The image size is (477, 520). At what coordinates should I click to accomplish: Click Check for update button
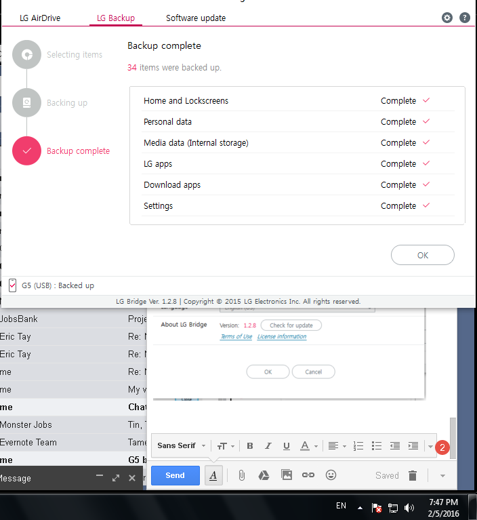click(x=291, y=325)
